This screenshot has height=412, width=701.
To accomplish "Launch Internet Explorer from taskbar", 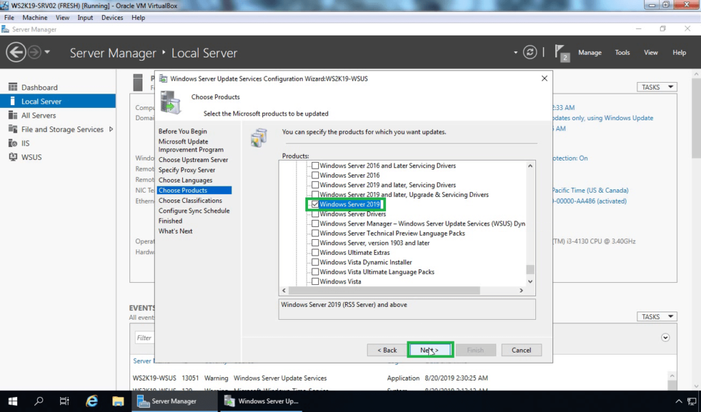I will point(92,401).
